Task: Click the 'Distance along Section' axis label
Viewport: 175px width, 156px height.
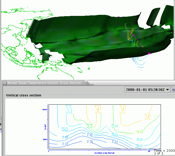Action: (x=105, y=153)
